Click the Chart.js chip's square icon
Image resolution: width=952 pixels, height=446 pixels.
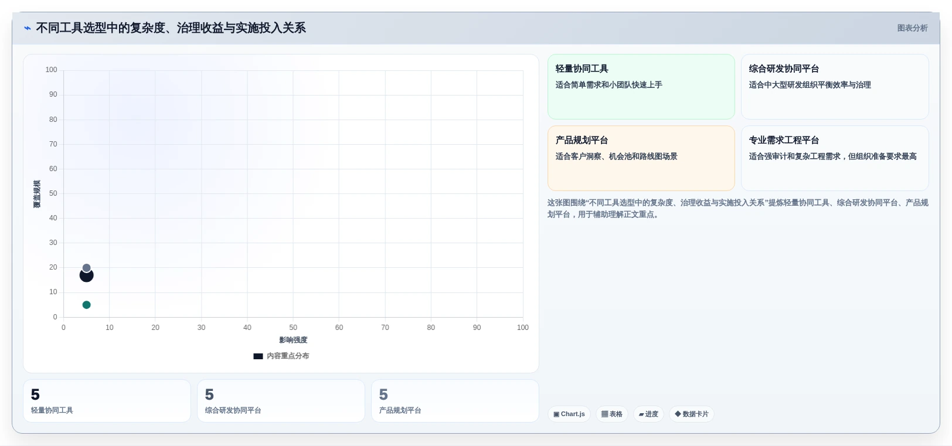pos(556,414)
